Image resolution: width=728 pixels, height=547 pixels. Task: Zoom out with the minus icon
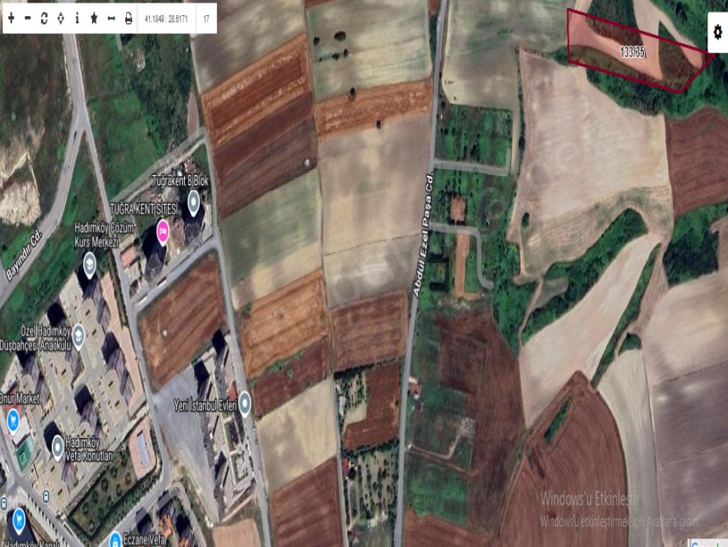(x=28, y=18)
